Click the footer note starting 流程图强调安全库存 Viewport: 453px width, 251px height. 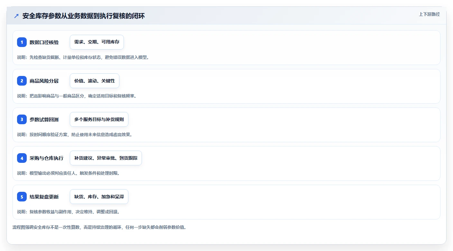99,227
